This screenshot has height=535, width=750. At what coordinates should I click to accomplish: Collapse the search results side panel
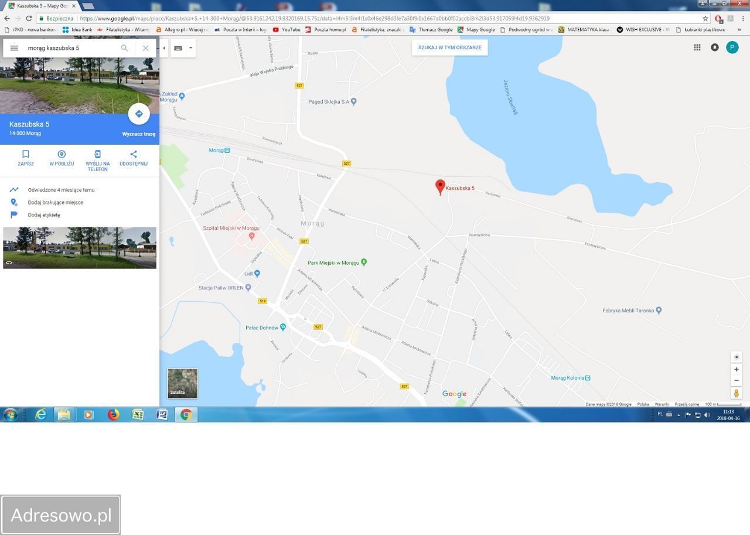(165, 47)
